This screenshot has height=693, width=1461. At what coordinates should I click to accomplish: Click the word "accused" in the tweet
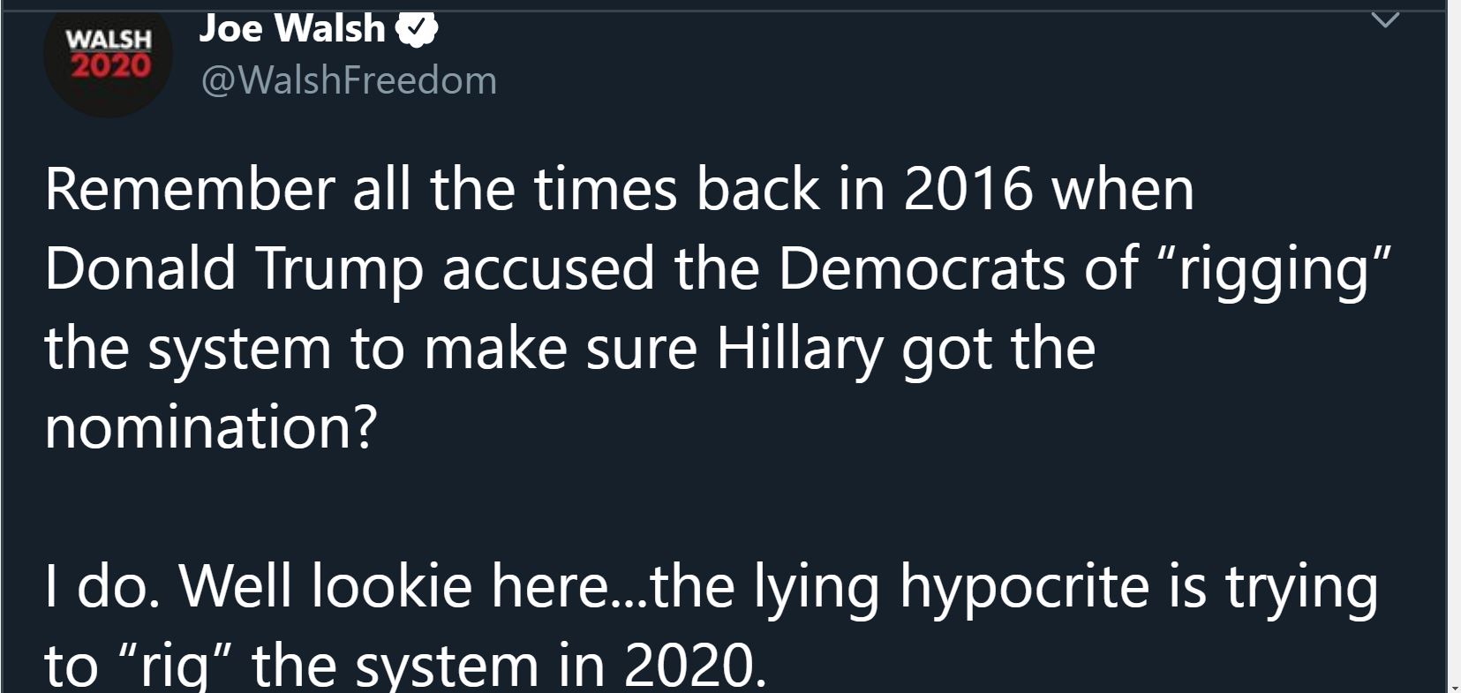[x=548, y=268]
